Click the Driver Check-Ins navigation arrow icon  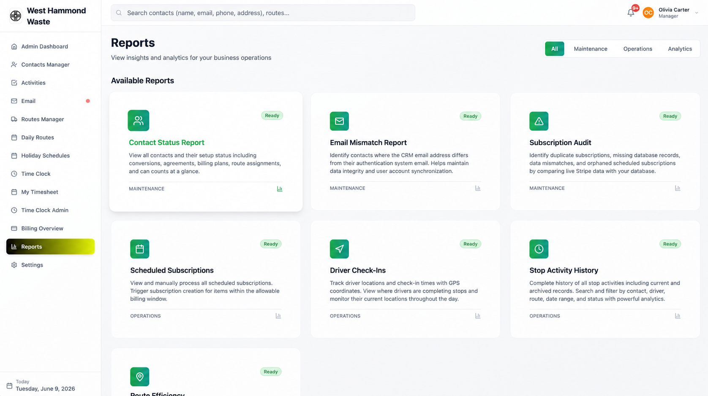point(339,249)
